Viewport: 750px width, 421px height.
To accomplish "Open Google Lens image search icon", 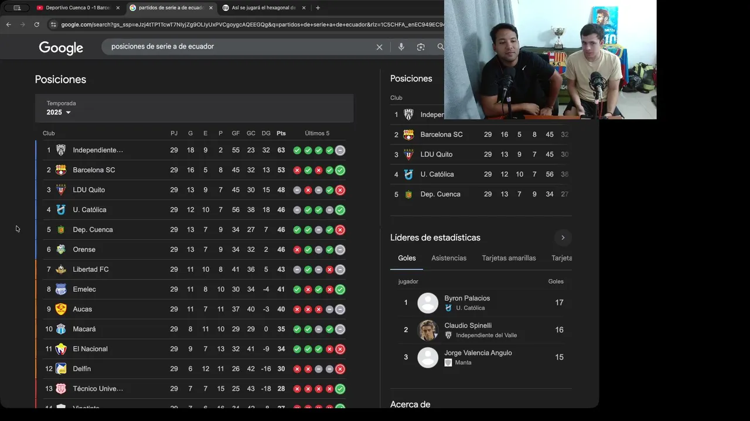I will (x=421, y=47).
